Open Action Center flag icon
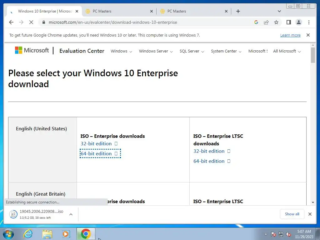The width and height of the screenshot is (320, 240). (273, 234)
